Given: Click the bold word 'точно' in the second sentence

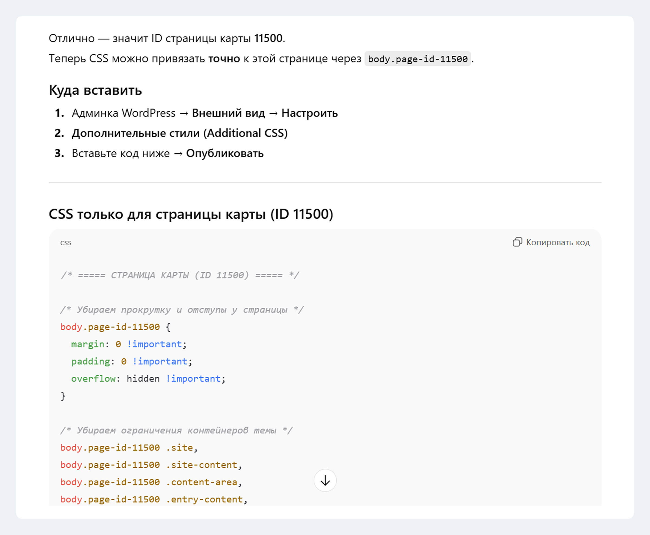Looking at the screenshot, I should tap(224, 58).
